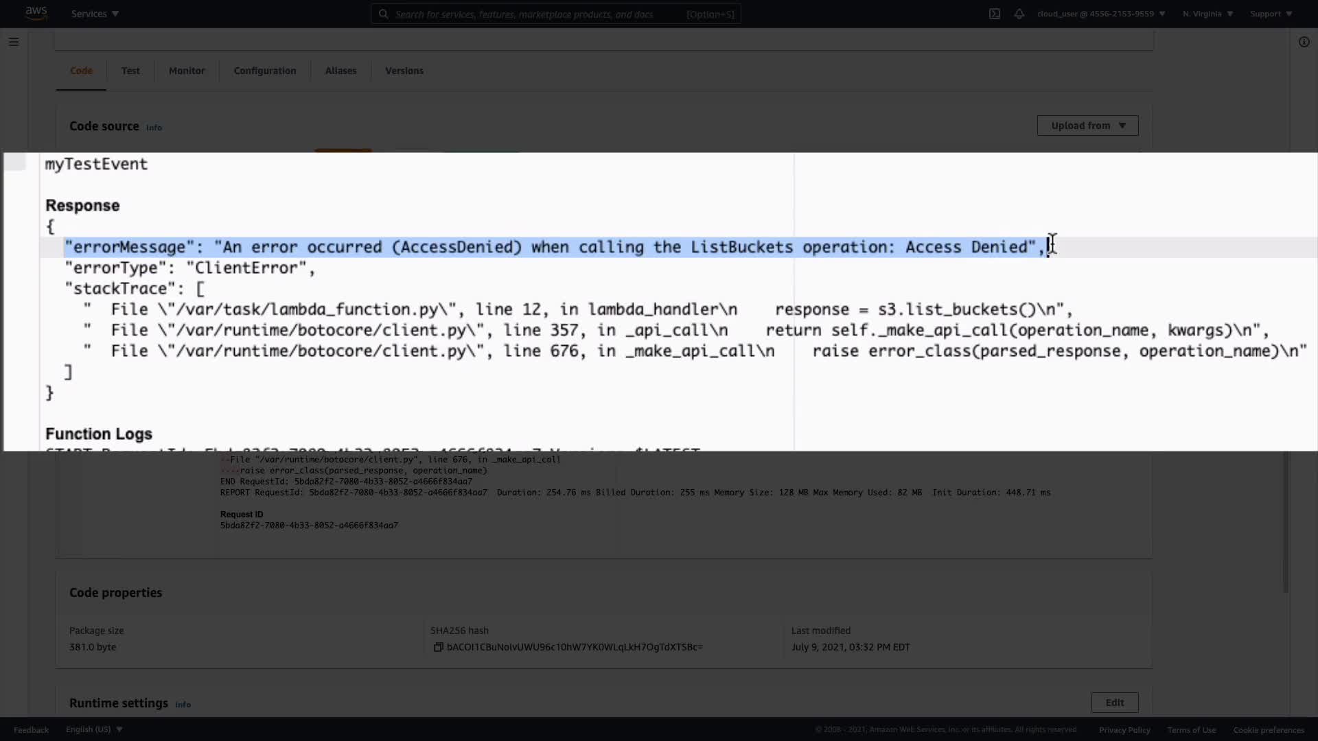Expand the Services dropdown menu
The width and height of the screenshot is (1318, 741).
pos(95,14)
